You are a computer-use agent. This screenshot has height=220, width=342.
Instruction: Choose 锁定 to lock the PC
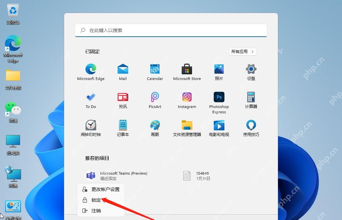pos(101,200)
